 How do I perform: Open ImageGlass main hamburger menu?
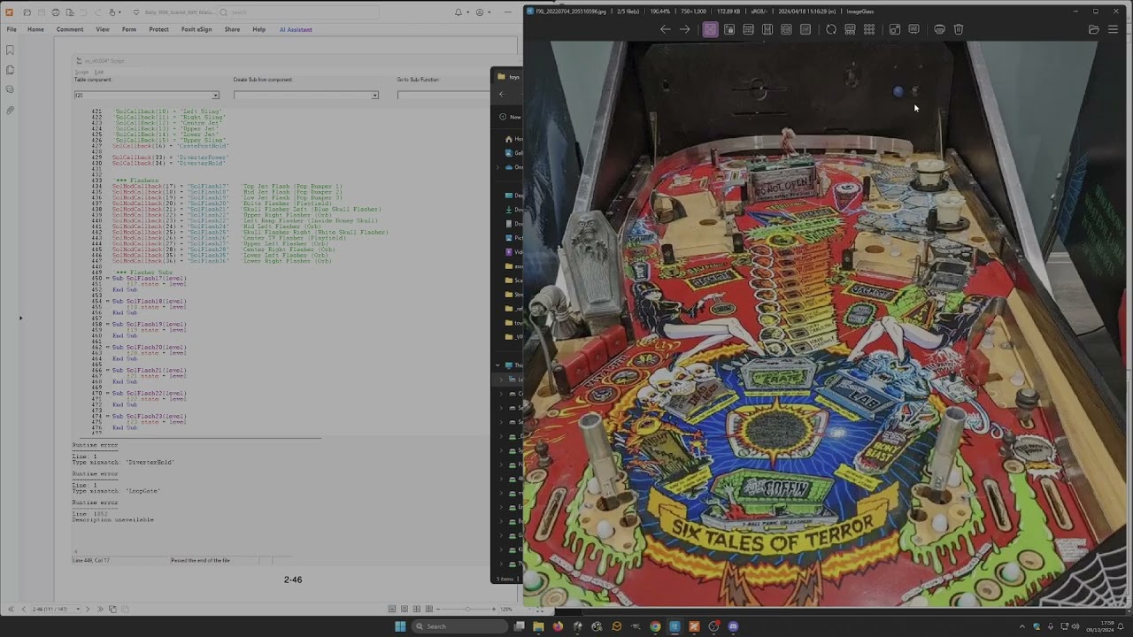[x=1114, y=29]
